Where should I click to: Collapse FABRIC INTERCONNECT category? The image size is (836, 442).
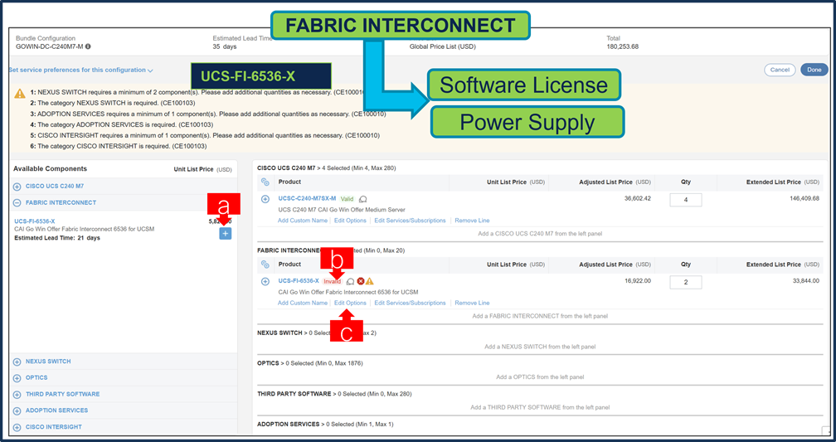pyautogui.click(x=17, y=202)
